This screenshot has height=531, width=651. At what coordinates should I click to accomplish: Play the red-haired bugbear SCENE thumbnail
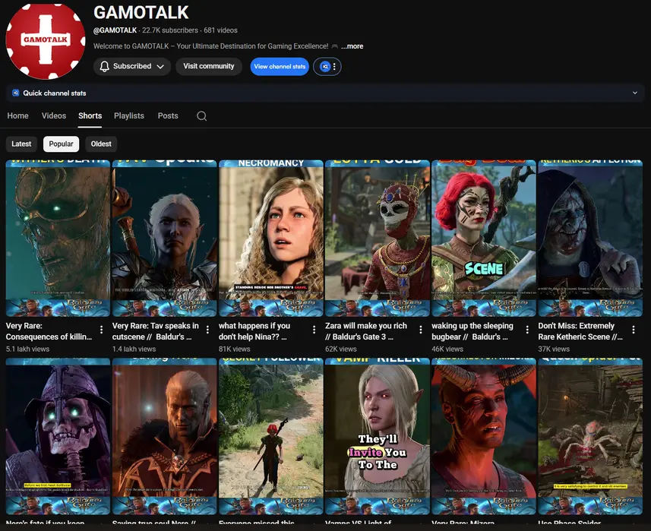pos(484,239)
